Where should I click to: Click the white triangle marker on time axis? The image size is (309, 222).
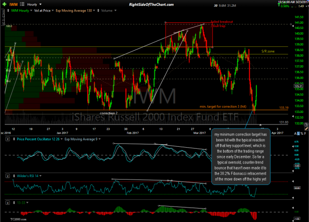(x=260, y=125)
